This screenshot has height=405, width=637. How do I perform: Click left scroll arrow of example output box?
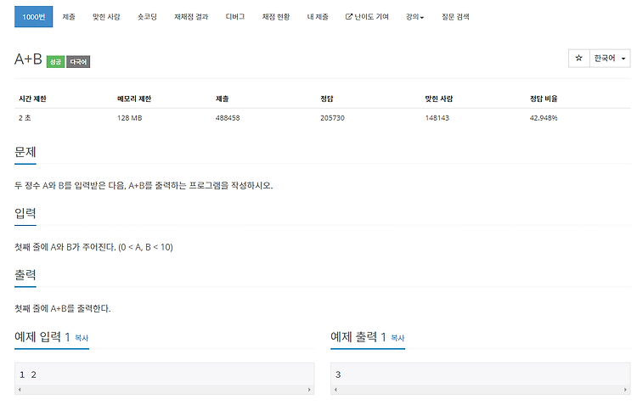[x=335, y=390]
